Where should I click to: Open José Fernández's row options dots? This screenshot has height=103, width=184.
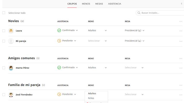pos(181,95)
